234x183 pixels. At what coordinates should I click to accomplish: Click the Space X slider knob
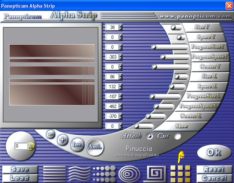pyautogui.click(x=172, y=86)
